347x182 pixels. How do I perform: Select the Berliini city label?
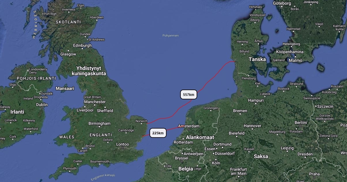click(x=301, y=122)
